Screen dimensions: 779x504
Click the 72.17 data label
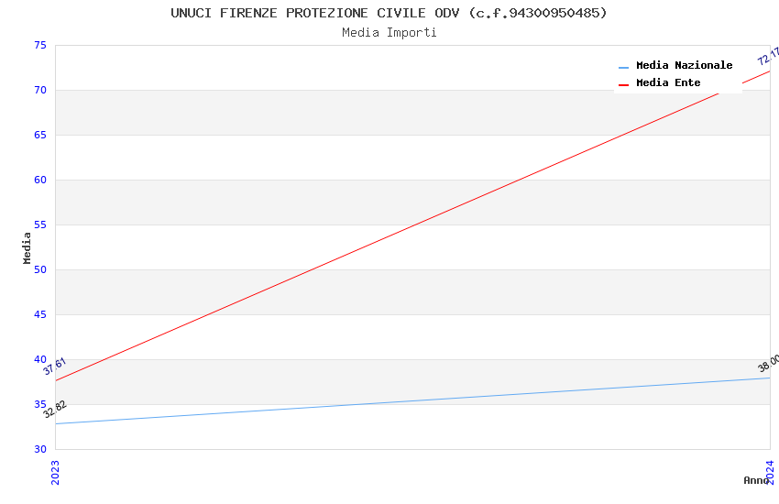pos(768,56)
